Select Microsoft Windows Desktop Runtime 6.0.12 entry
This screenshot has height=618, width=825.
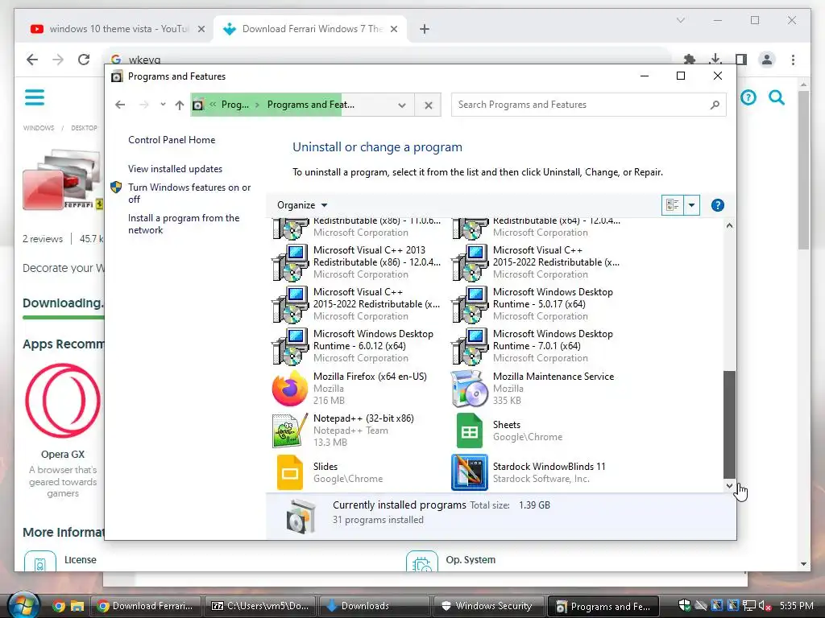click(356, 346)
